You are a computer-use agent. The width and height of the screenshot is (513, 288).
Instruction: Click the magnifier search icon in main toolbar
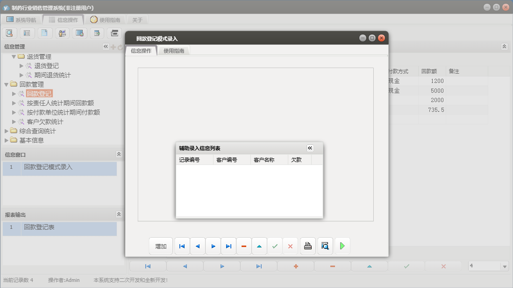coord(9,33)
